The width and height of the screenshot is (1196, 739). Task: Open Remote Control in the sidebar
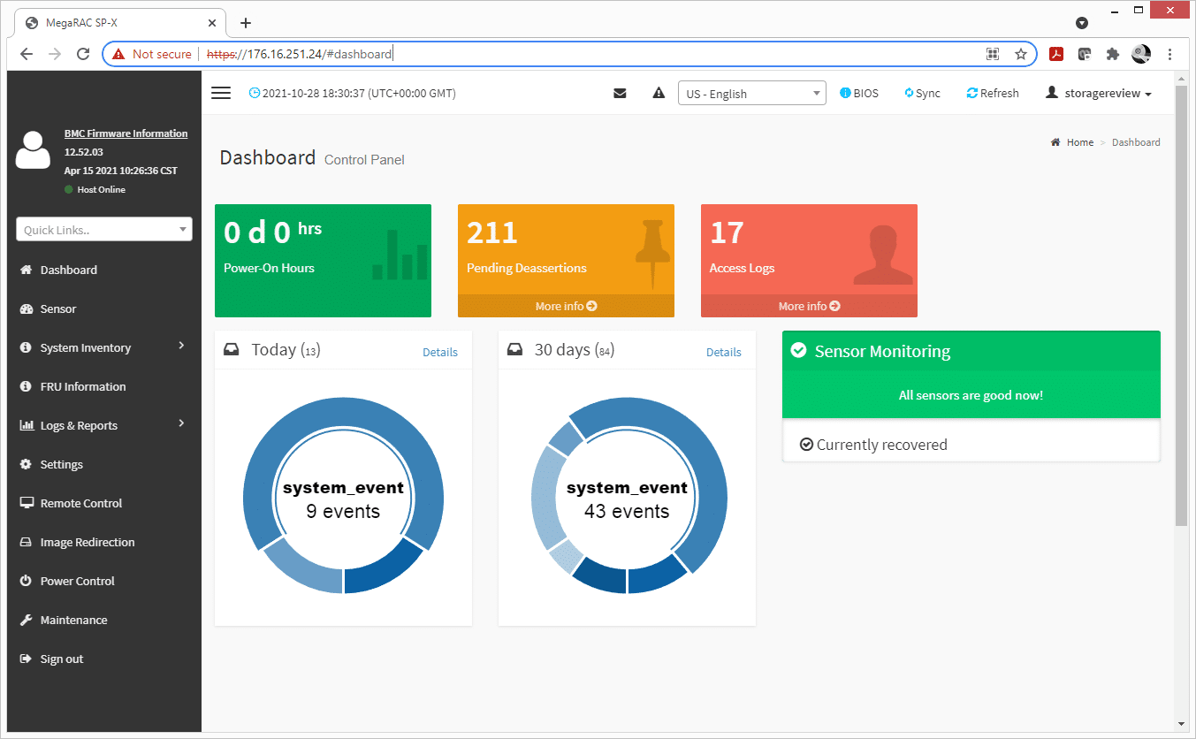click(81, 503)
